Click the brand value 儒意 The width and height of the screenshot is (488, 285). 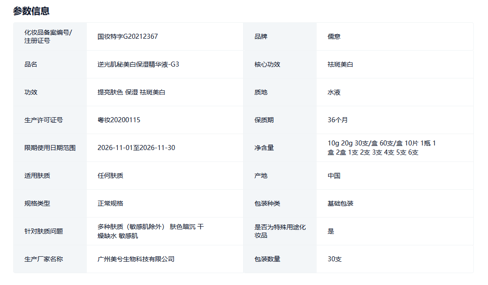tap(334, 36)
